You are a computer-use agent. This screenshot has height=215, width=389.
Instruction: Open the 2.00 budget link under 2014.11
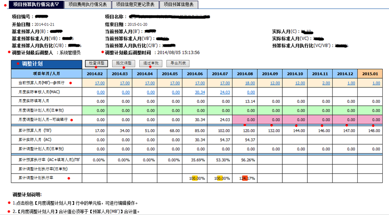click(x=325, y=83)
